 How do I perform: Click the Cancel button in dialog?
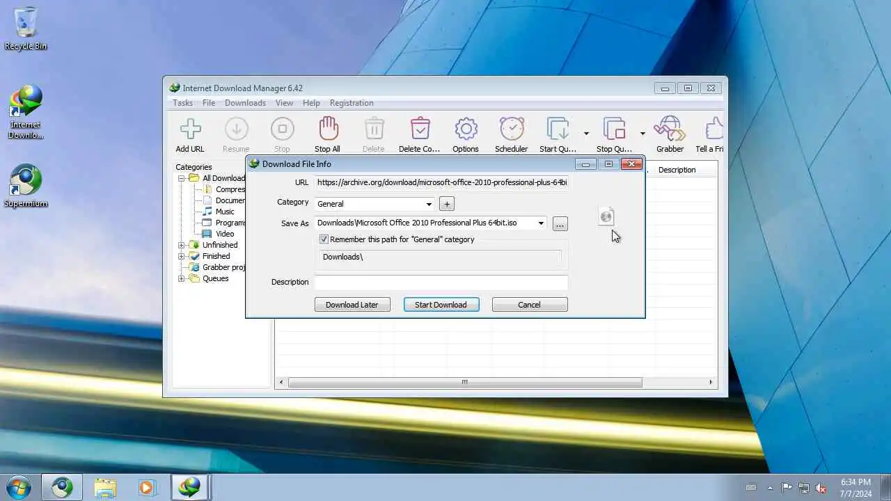530,305
